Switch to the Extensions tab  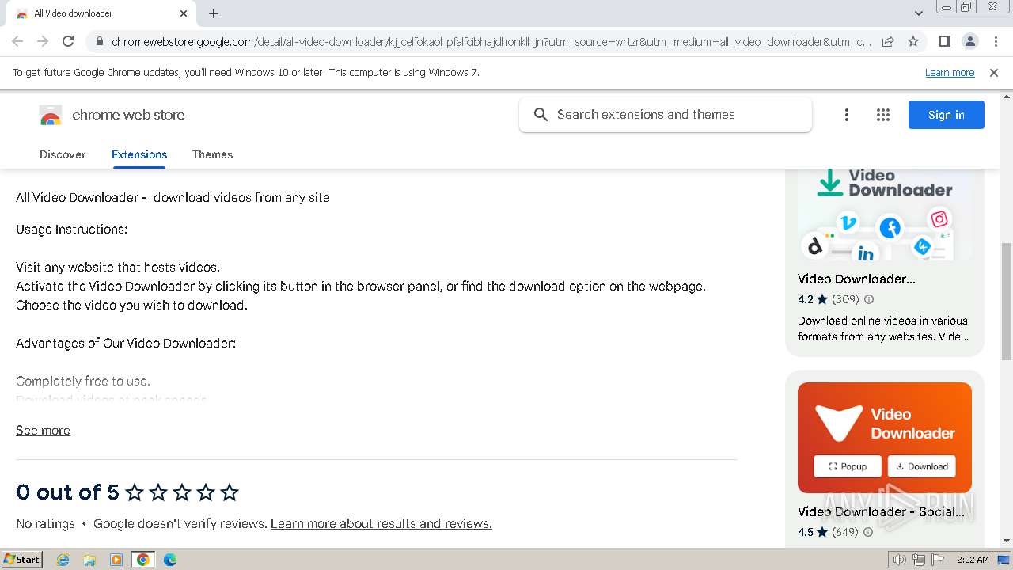(139, 154)
